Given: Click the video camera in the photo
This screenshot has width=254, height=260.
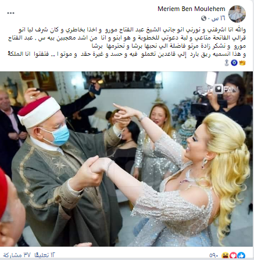Looking at the screenshot, I should [209, 106].
